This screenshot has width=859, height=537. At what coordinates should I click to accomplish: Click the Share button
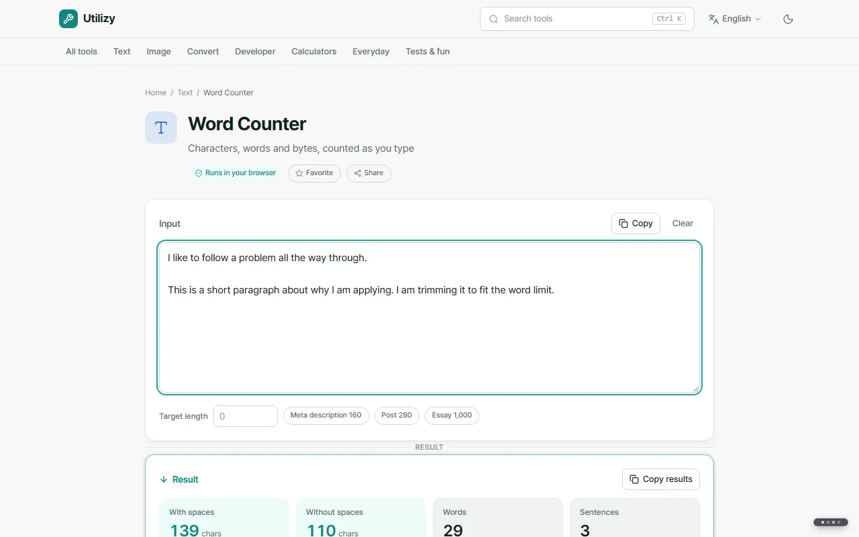click(368, 173)
